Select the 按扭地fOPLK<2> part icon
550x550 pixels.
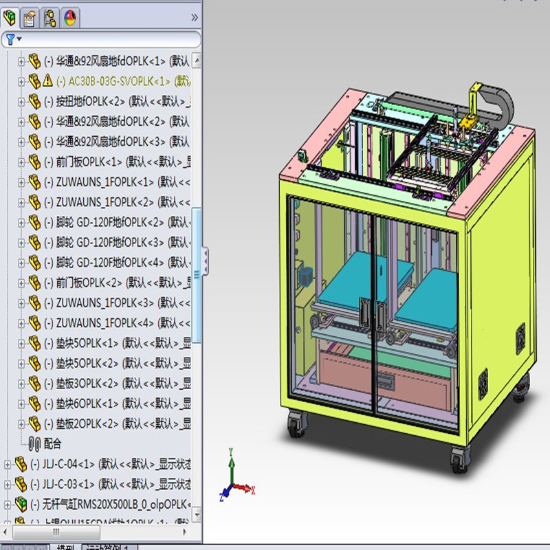pyautogui.click(x=34, y=102)
